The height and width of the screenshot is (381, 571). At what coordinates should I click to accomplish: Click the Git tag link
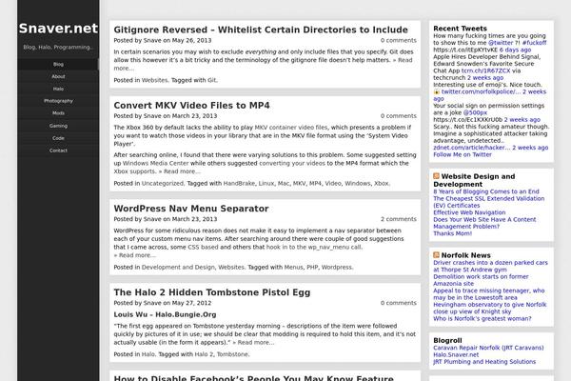(212, 80)
